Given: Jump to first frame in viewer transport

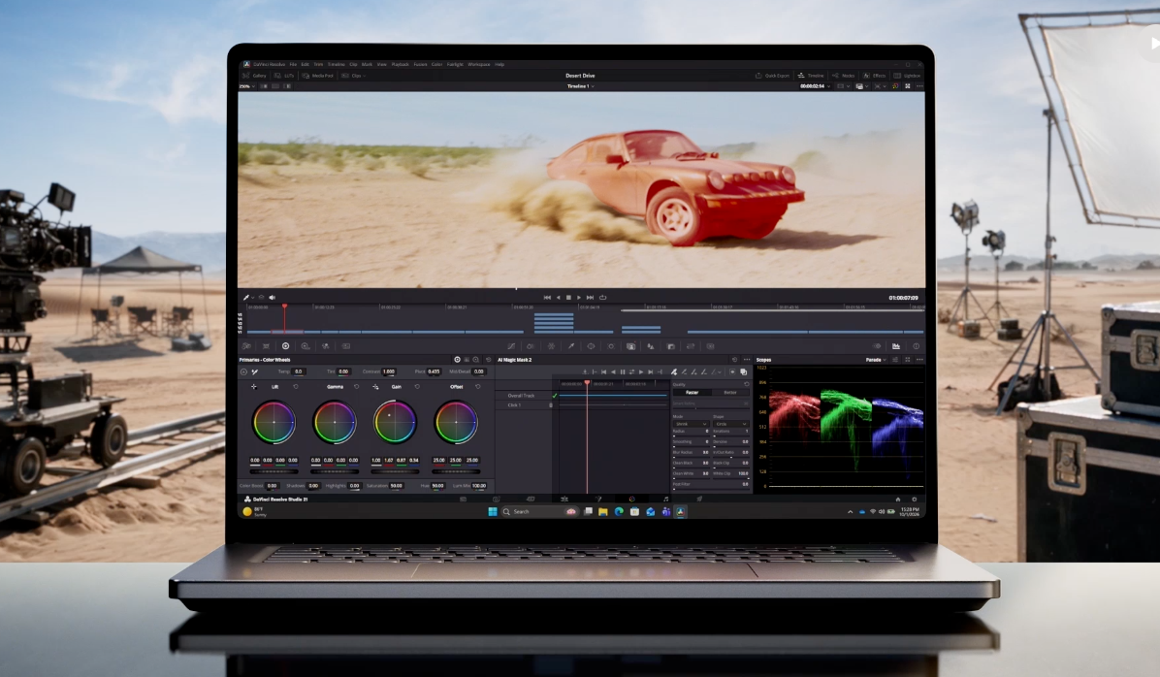Looking at the screenshot, I should click(x=547, y=298).
